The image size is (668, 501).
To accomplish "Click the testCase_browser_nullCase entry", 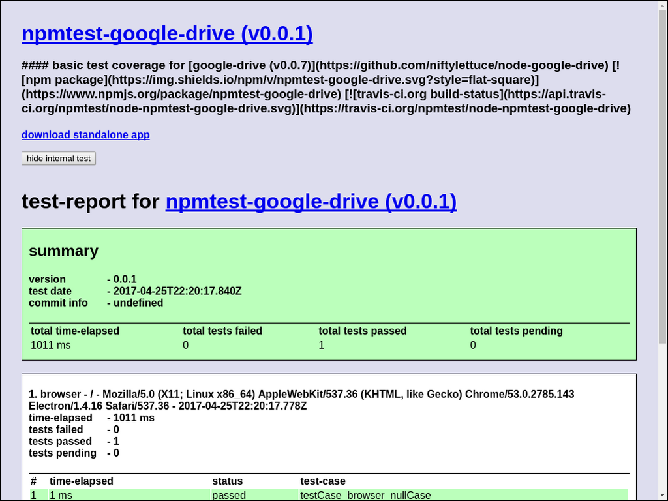I will [365, 495].
